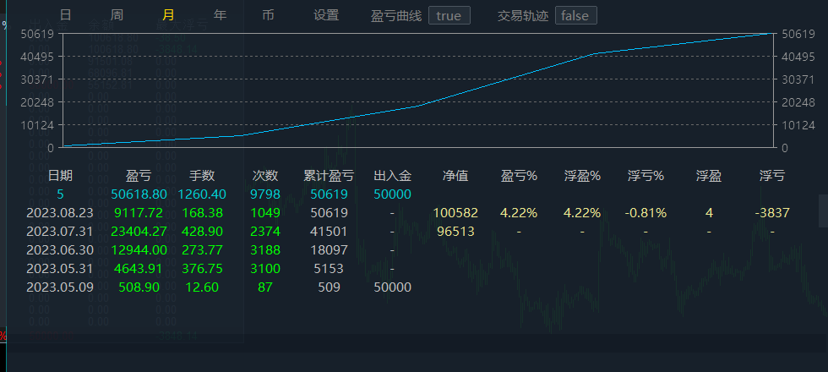Switch to the 年 (year) tab
Screen dimensions: 828x372
(x=221, y=15)
